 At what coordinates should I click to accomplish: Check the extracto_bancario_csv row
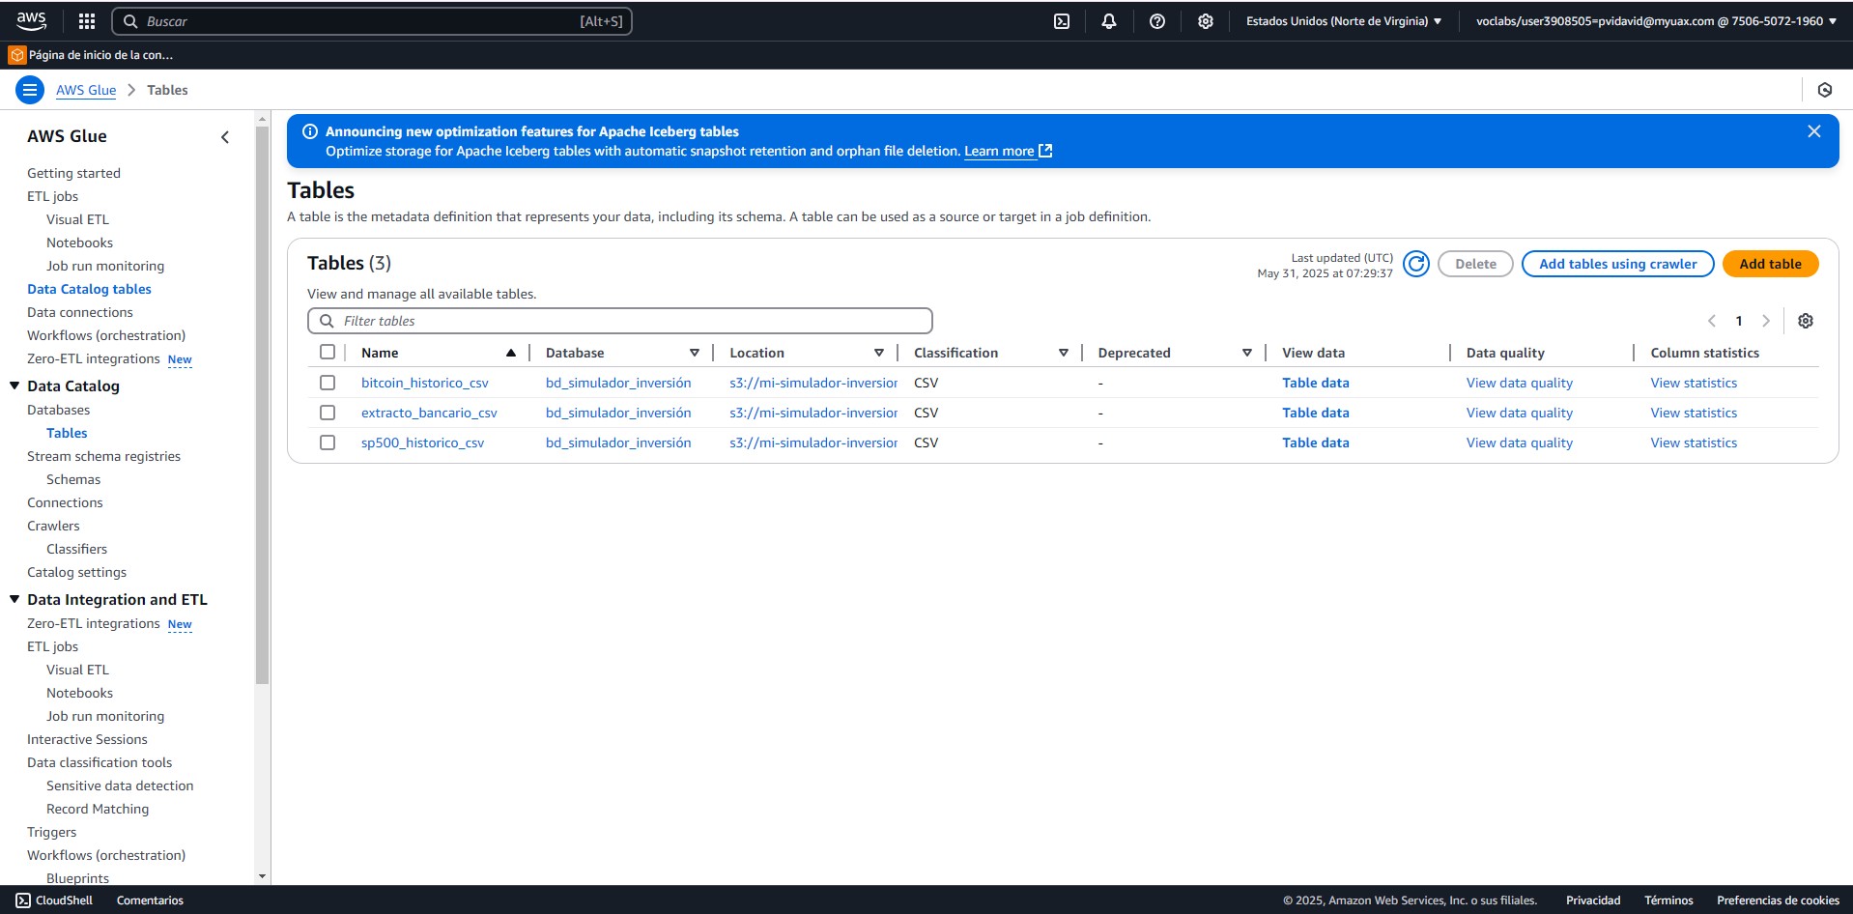click(x=328, y=413)
